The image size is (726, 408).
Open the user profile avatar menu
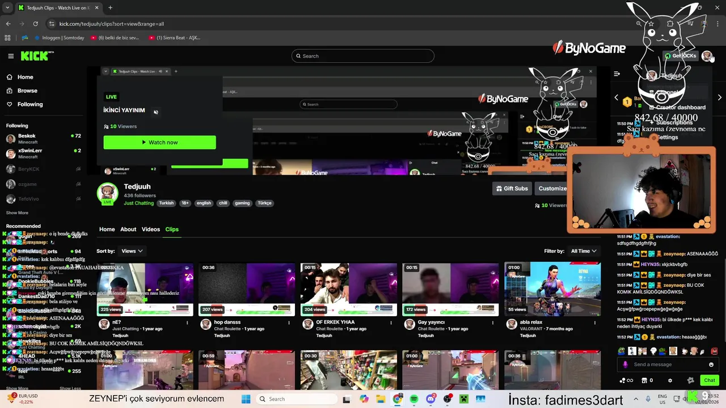pos(707,56)
